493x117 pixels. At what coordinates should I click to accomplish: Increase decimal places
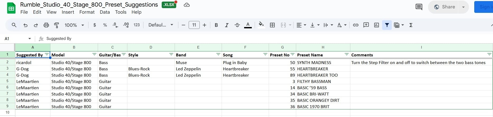(126, 25)
